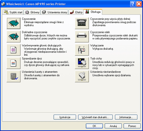Switch to the Szybki start tab
This screenshot has height=131, width=143.
point(13,12)
